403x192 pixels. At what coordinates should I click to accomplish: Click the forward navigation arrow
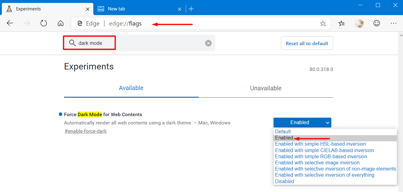[x=27, y=23]
